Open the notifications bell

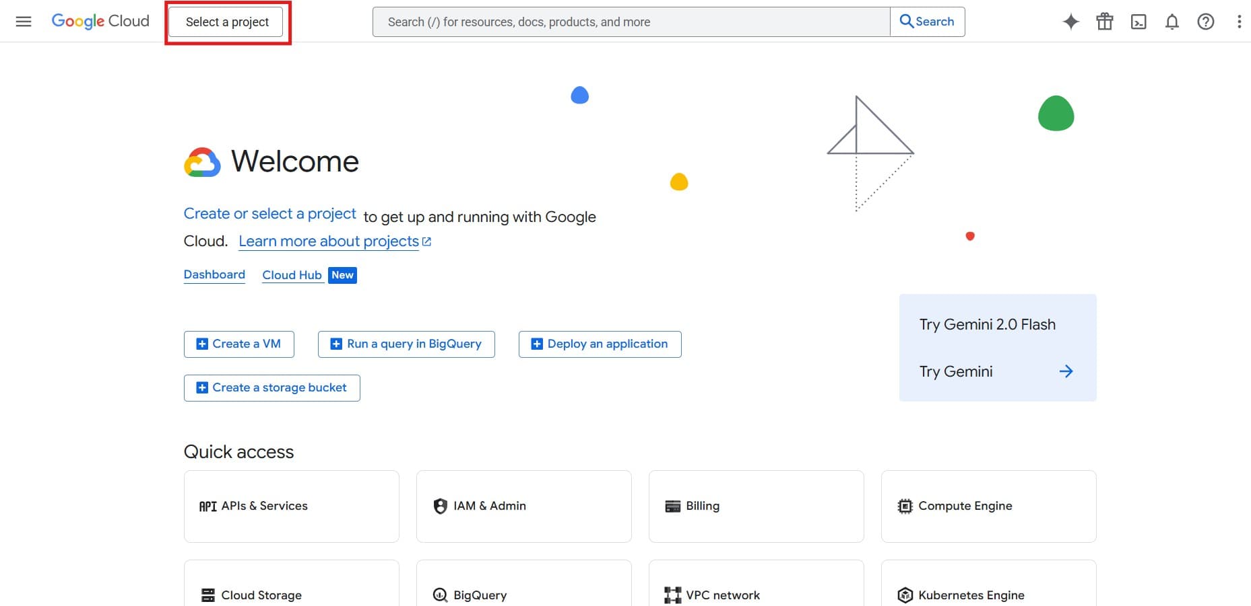[x=1172, y=22]
